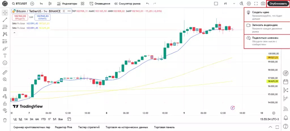The height and width of the screenshot is (131, 290).
Task: Select Поделиться мнением menu entry
Action: (267, 41)
